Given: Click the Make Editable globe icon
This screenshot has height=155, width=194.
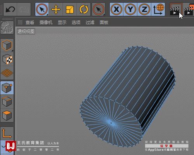Looking at the screenshot, I should (x=7, y=27).
